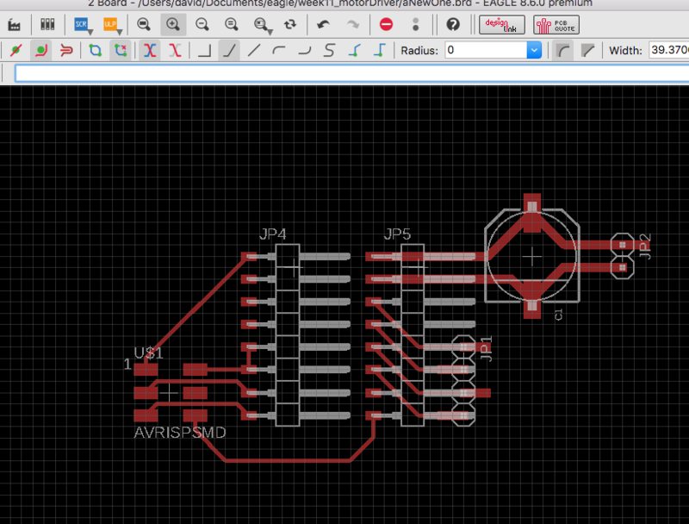Click the JP4 header component on board
The image size is (689, 524).
coord(287,336)
